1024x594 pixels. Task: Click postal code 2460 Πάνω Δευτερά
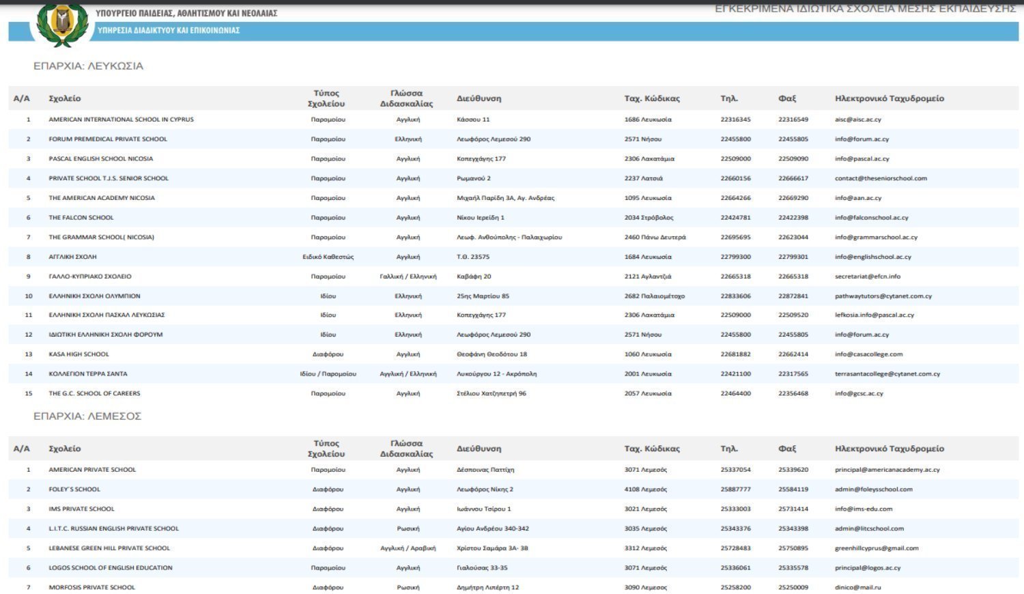[x=655, y=238]
